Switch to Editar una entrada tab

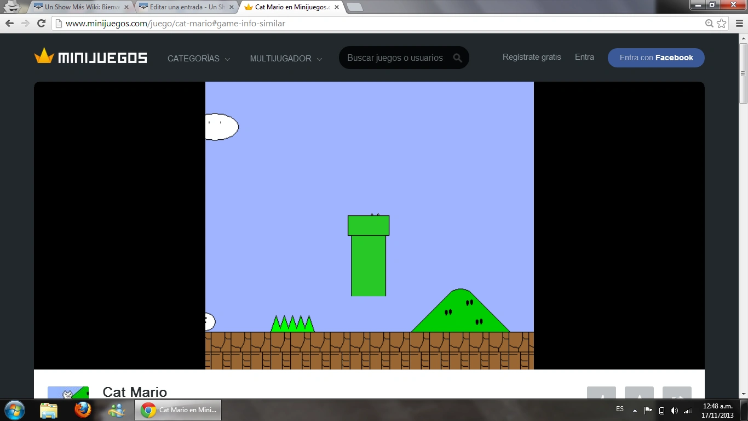click(x=186, y=7)
